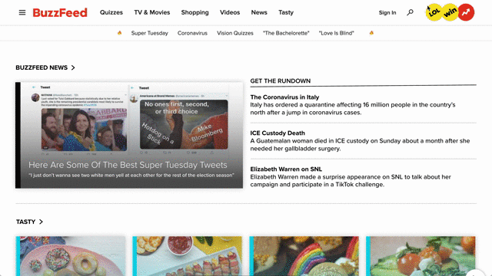Open the Vision Quizzes trending topic
492x276 pixels.
coord(235,33)
